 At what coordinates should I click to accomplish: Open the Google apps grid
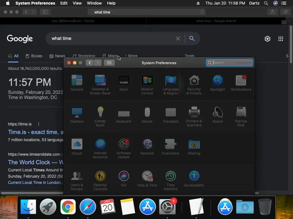281,39
